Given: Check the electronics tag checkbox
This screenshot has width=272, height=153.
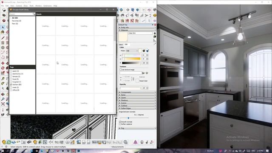Looking at the screenshot, I should point(11,74).
